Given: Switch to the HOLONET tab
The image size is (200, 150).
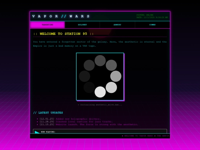Looking at the screenshot, I should click(x=82, y=25).
